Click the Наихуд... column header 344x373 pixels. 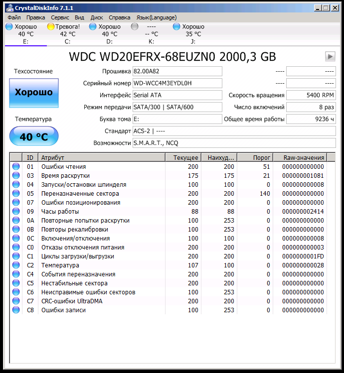click(x=219, y=157)
